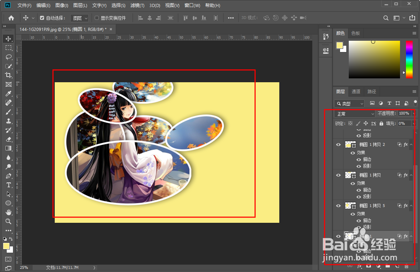
Task: Toggle 描边 visibility under 椭圆 1 拷贝
Action: pyautogui.click(x=359, y=190)
